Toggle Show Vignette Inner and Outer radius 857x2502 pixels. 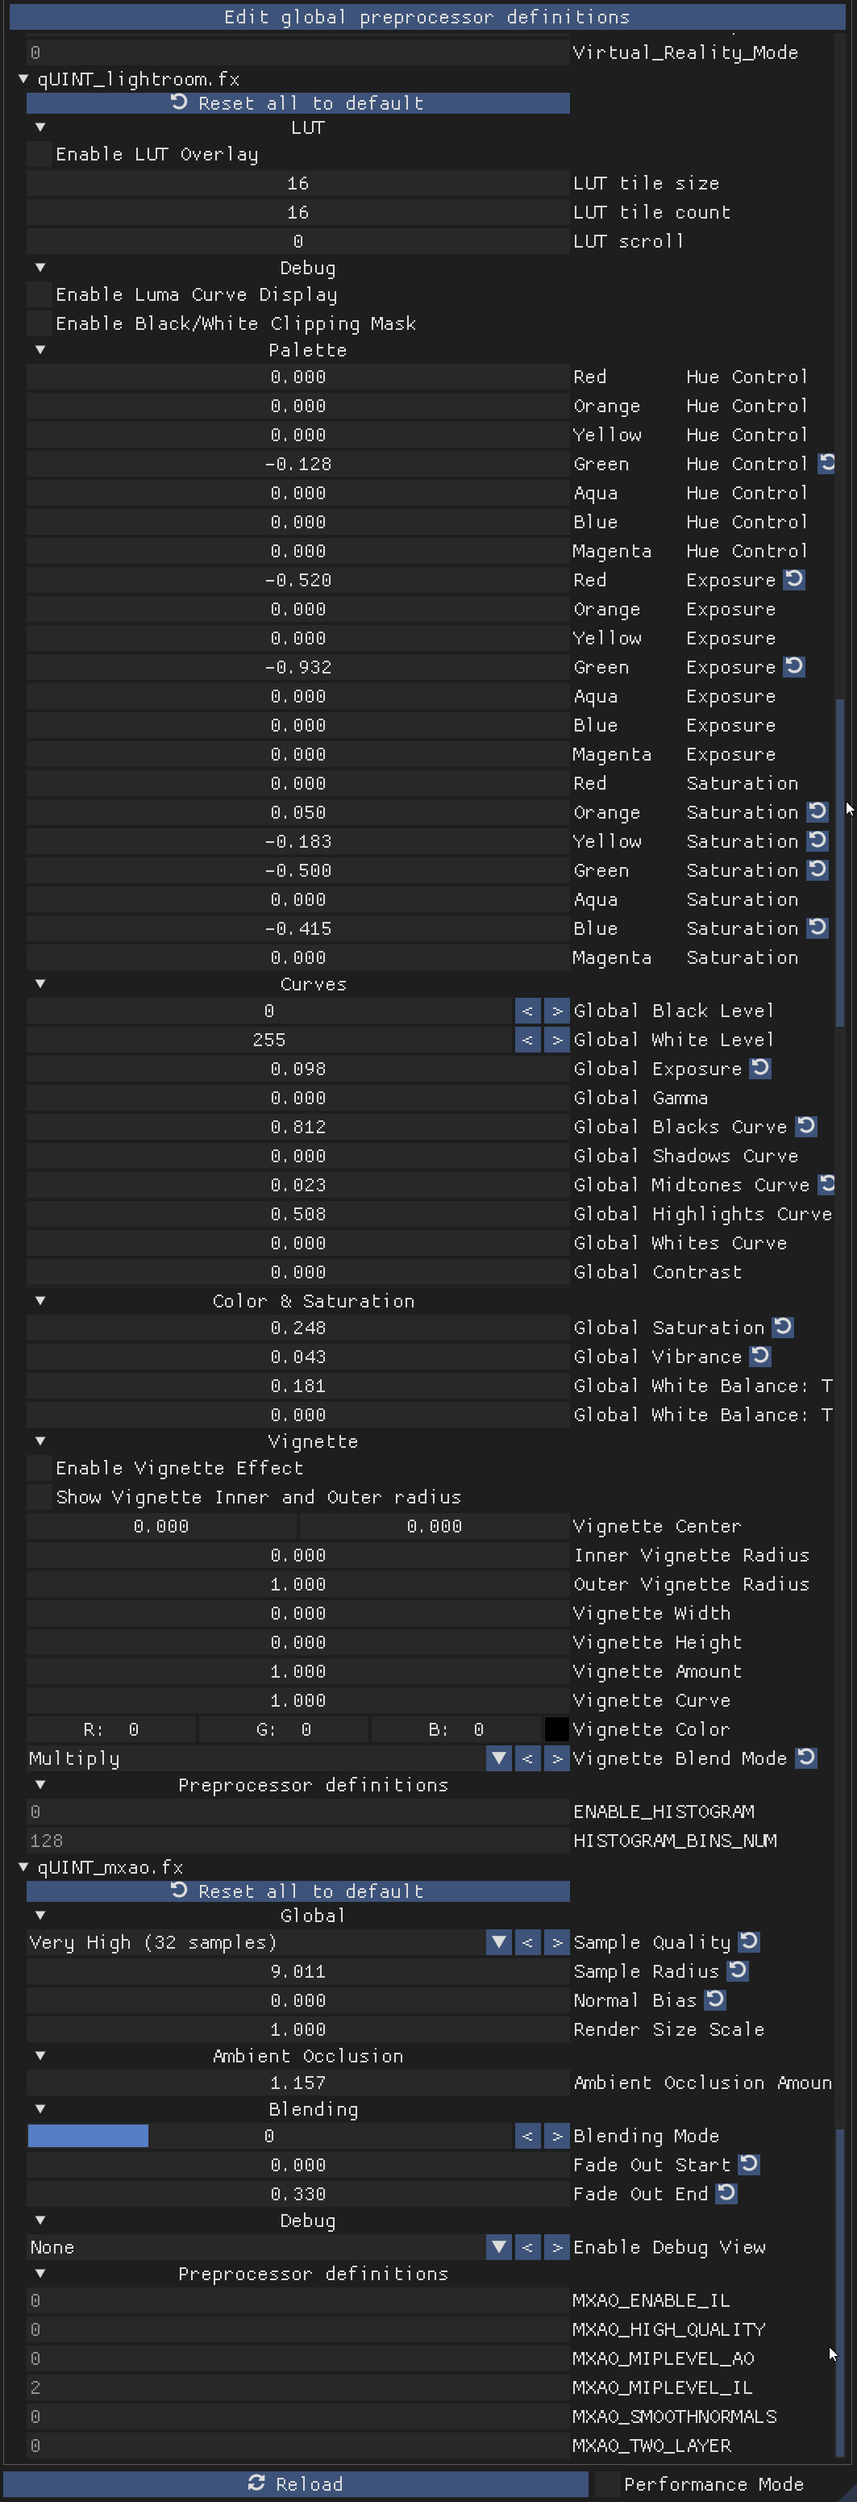point(39,1498)
